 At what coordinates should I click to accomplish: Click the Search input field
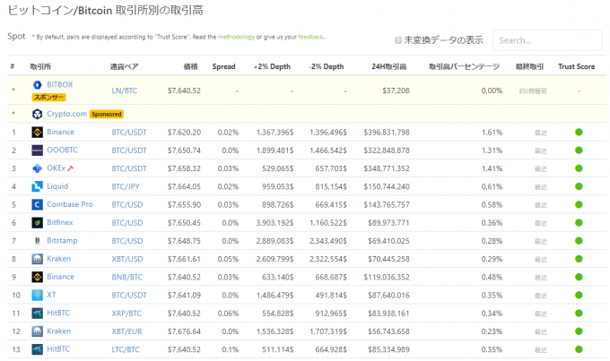coord(547,40)
